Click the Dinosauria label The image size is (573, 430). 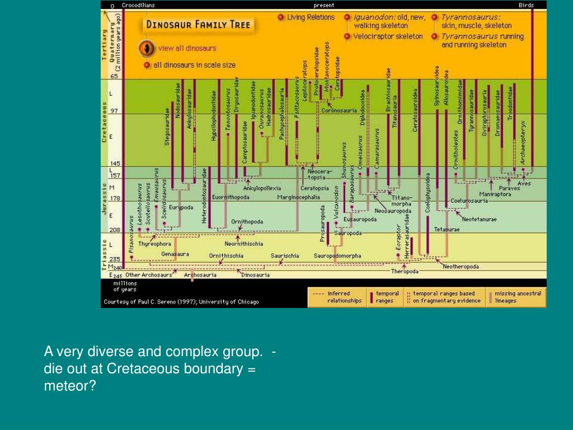click(x=255, y=275)
